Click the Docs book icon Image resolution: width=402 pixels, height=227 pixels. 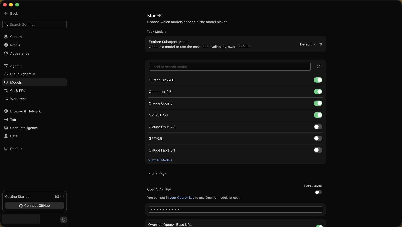click(x=6, y=149)
